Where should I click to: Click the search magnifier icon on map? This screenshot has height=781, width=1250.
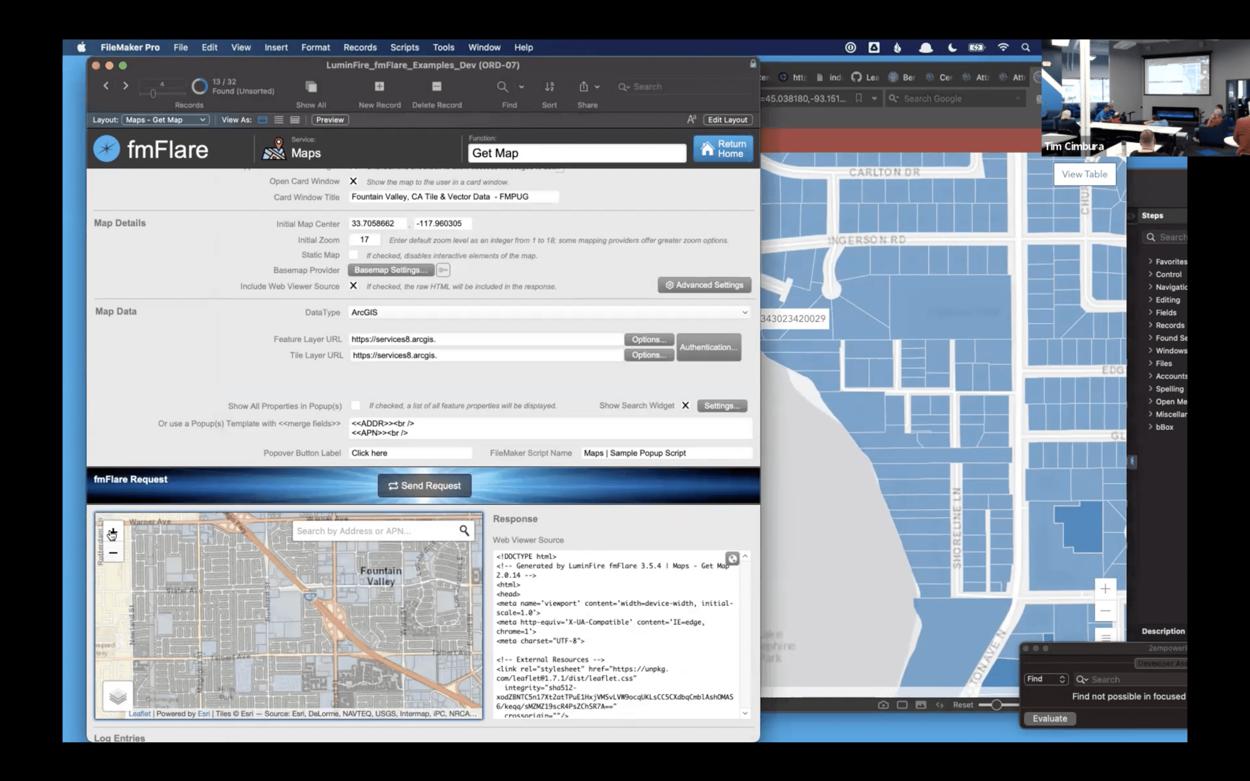tap(464, 530)
